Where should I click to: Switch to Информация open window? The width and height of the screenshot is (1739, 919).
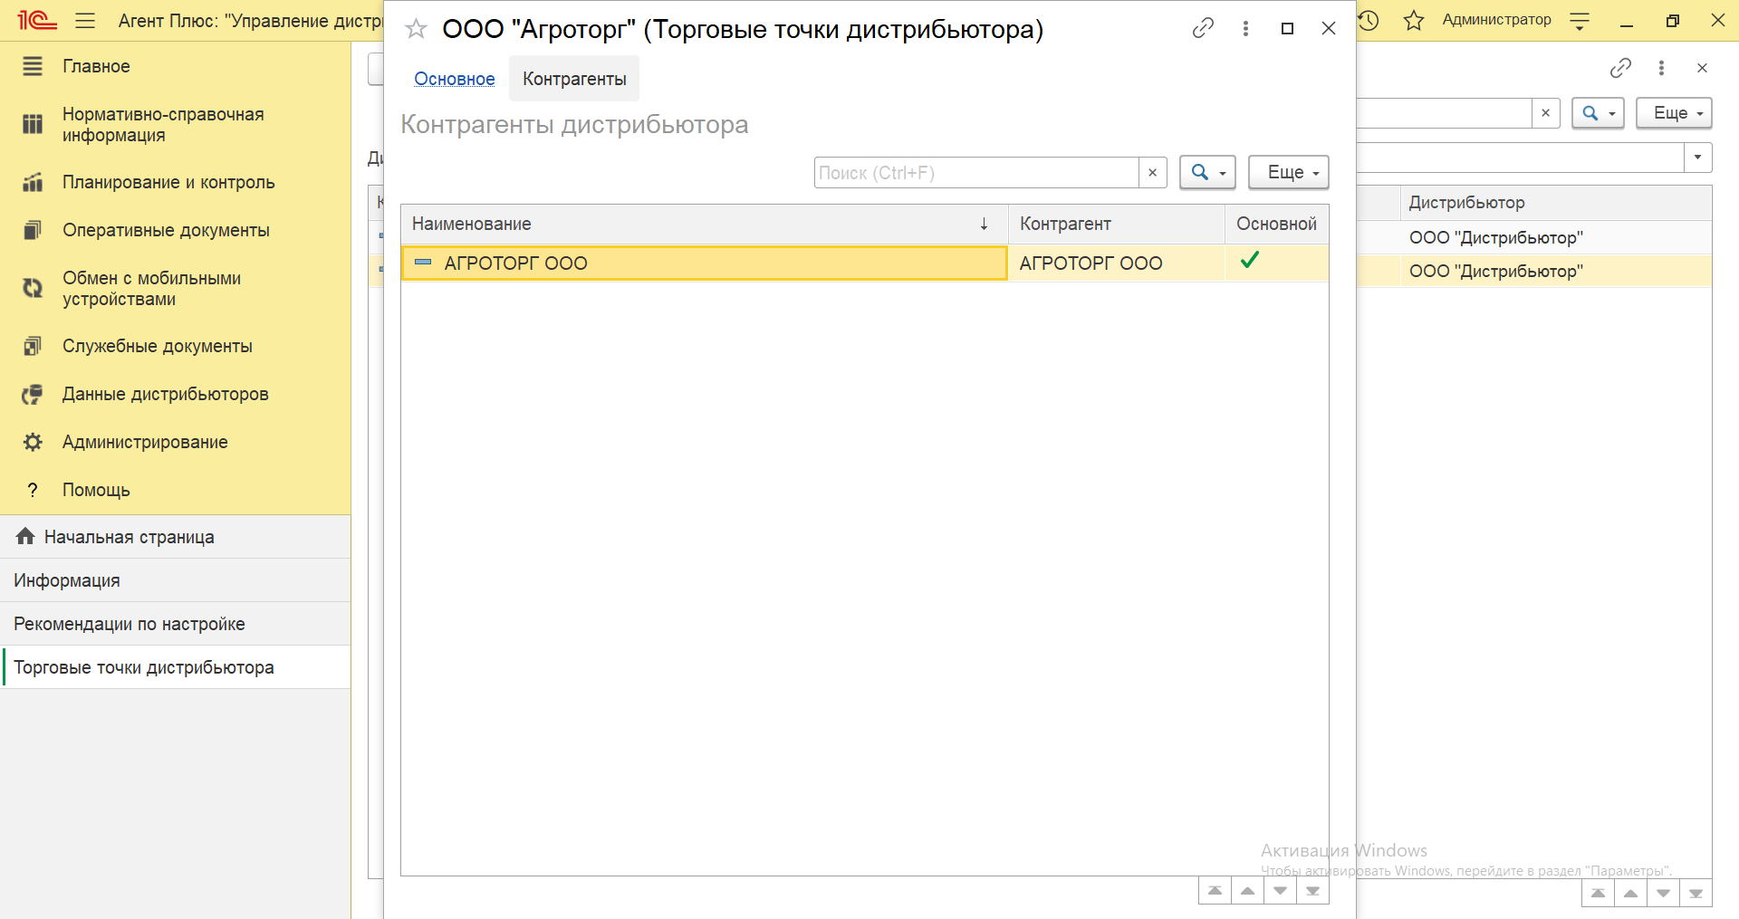[175, 580]
